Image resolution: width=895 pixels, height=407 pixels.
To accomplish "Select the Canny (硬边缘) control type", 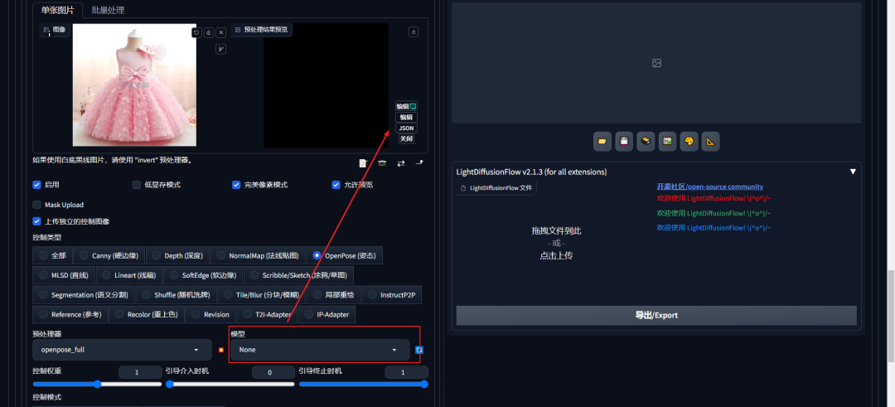I will pos(109,256).
